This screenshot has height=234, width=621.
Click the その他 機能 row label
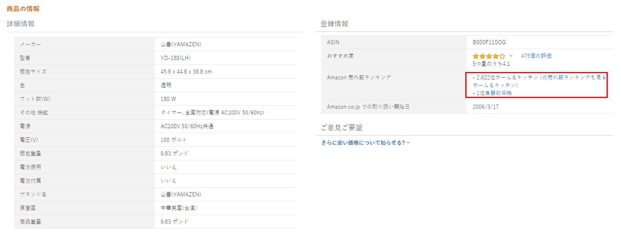click(34, 112)
